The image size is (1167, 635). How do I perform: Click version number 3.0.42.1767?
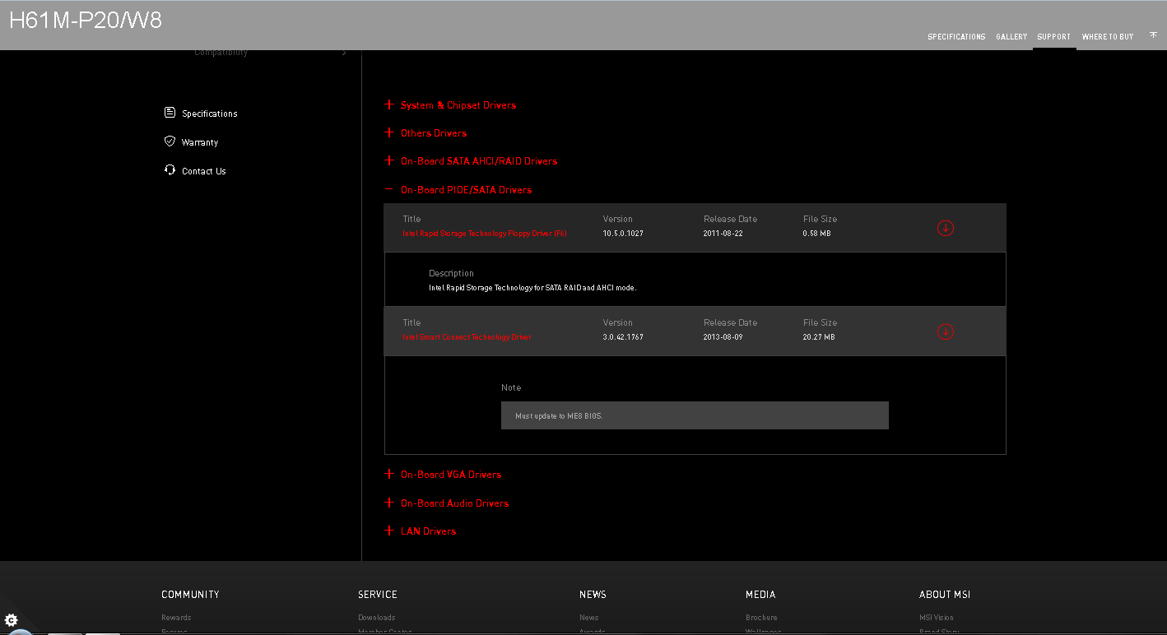[623, 337]
